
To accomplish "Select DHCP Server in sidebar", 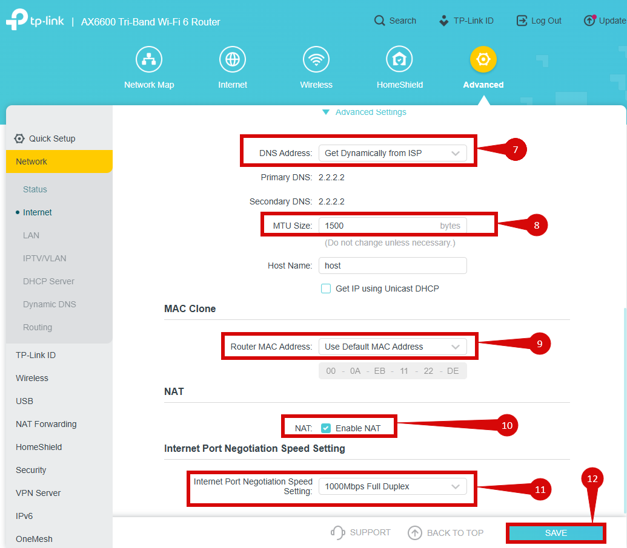I will coord(48,281).
